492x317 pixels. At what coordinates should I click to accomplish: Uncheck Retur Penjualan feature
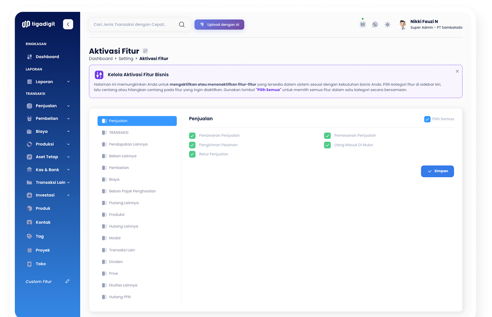192,154
